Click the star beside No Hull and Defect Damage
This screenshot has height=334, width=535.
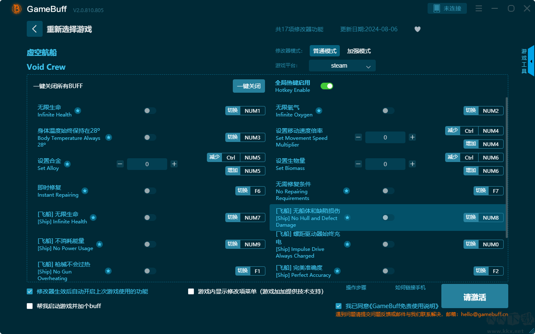[347, 218]
